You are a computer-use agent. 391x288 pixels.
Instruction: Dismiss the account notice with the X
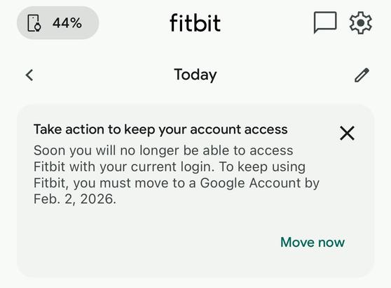pyautogui.click(x=347, y=133)
